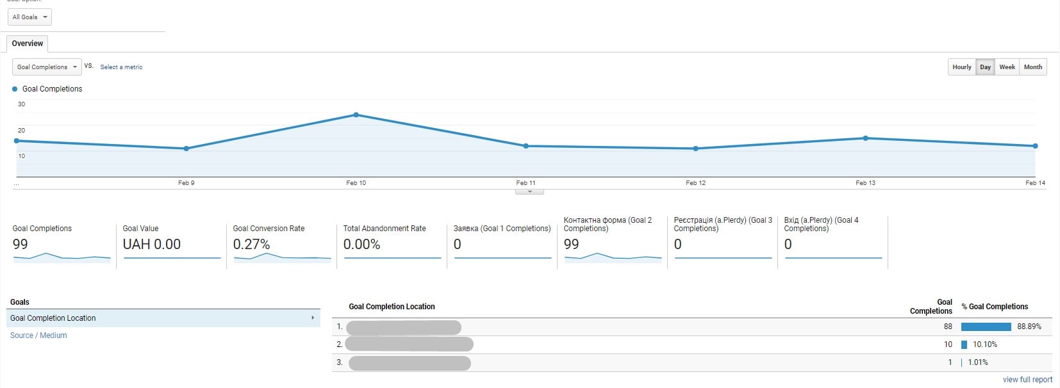This screenshot has width=1060, height=388.
Task: Open the third blurred goal location row
Action: [410, 363]
